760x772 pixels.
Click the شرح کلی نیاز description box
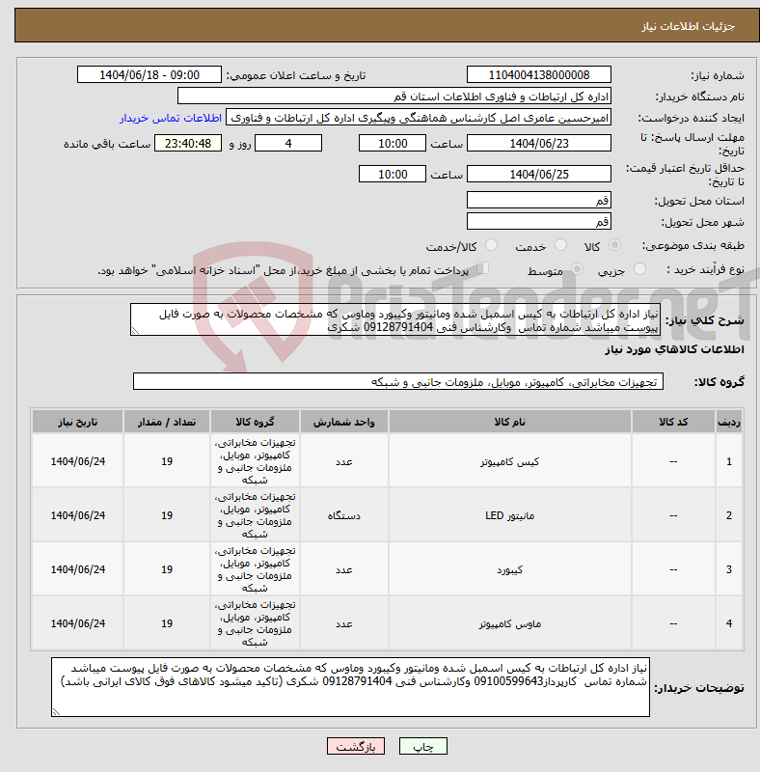(395, 319)
